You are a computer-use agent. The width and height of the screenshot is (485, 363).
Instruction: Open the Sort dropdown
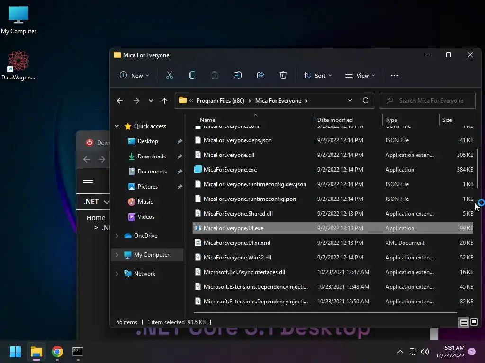click(x=318, y=75)
